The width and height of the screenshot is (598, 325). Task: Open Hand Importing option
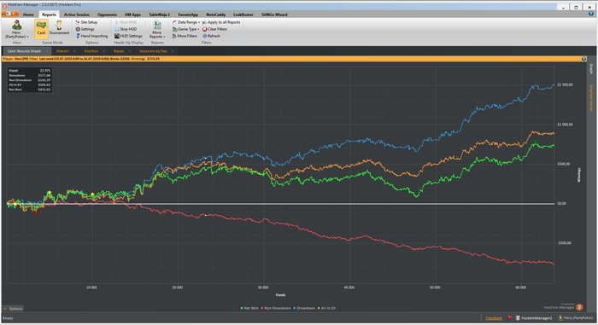coord(91,36)
